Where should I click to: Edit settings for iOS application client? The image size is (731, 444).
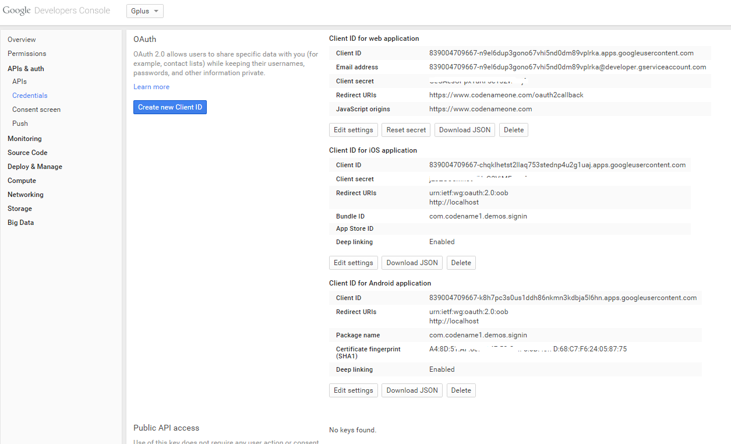pos(354,263)
